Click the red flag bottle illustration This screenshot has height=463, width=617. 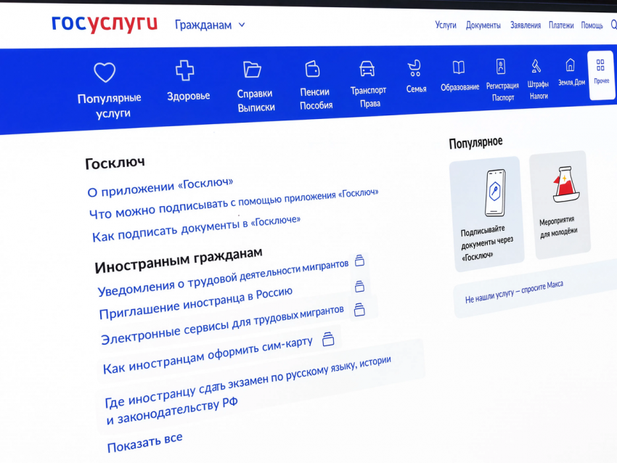point(566,184)
